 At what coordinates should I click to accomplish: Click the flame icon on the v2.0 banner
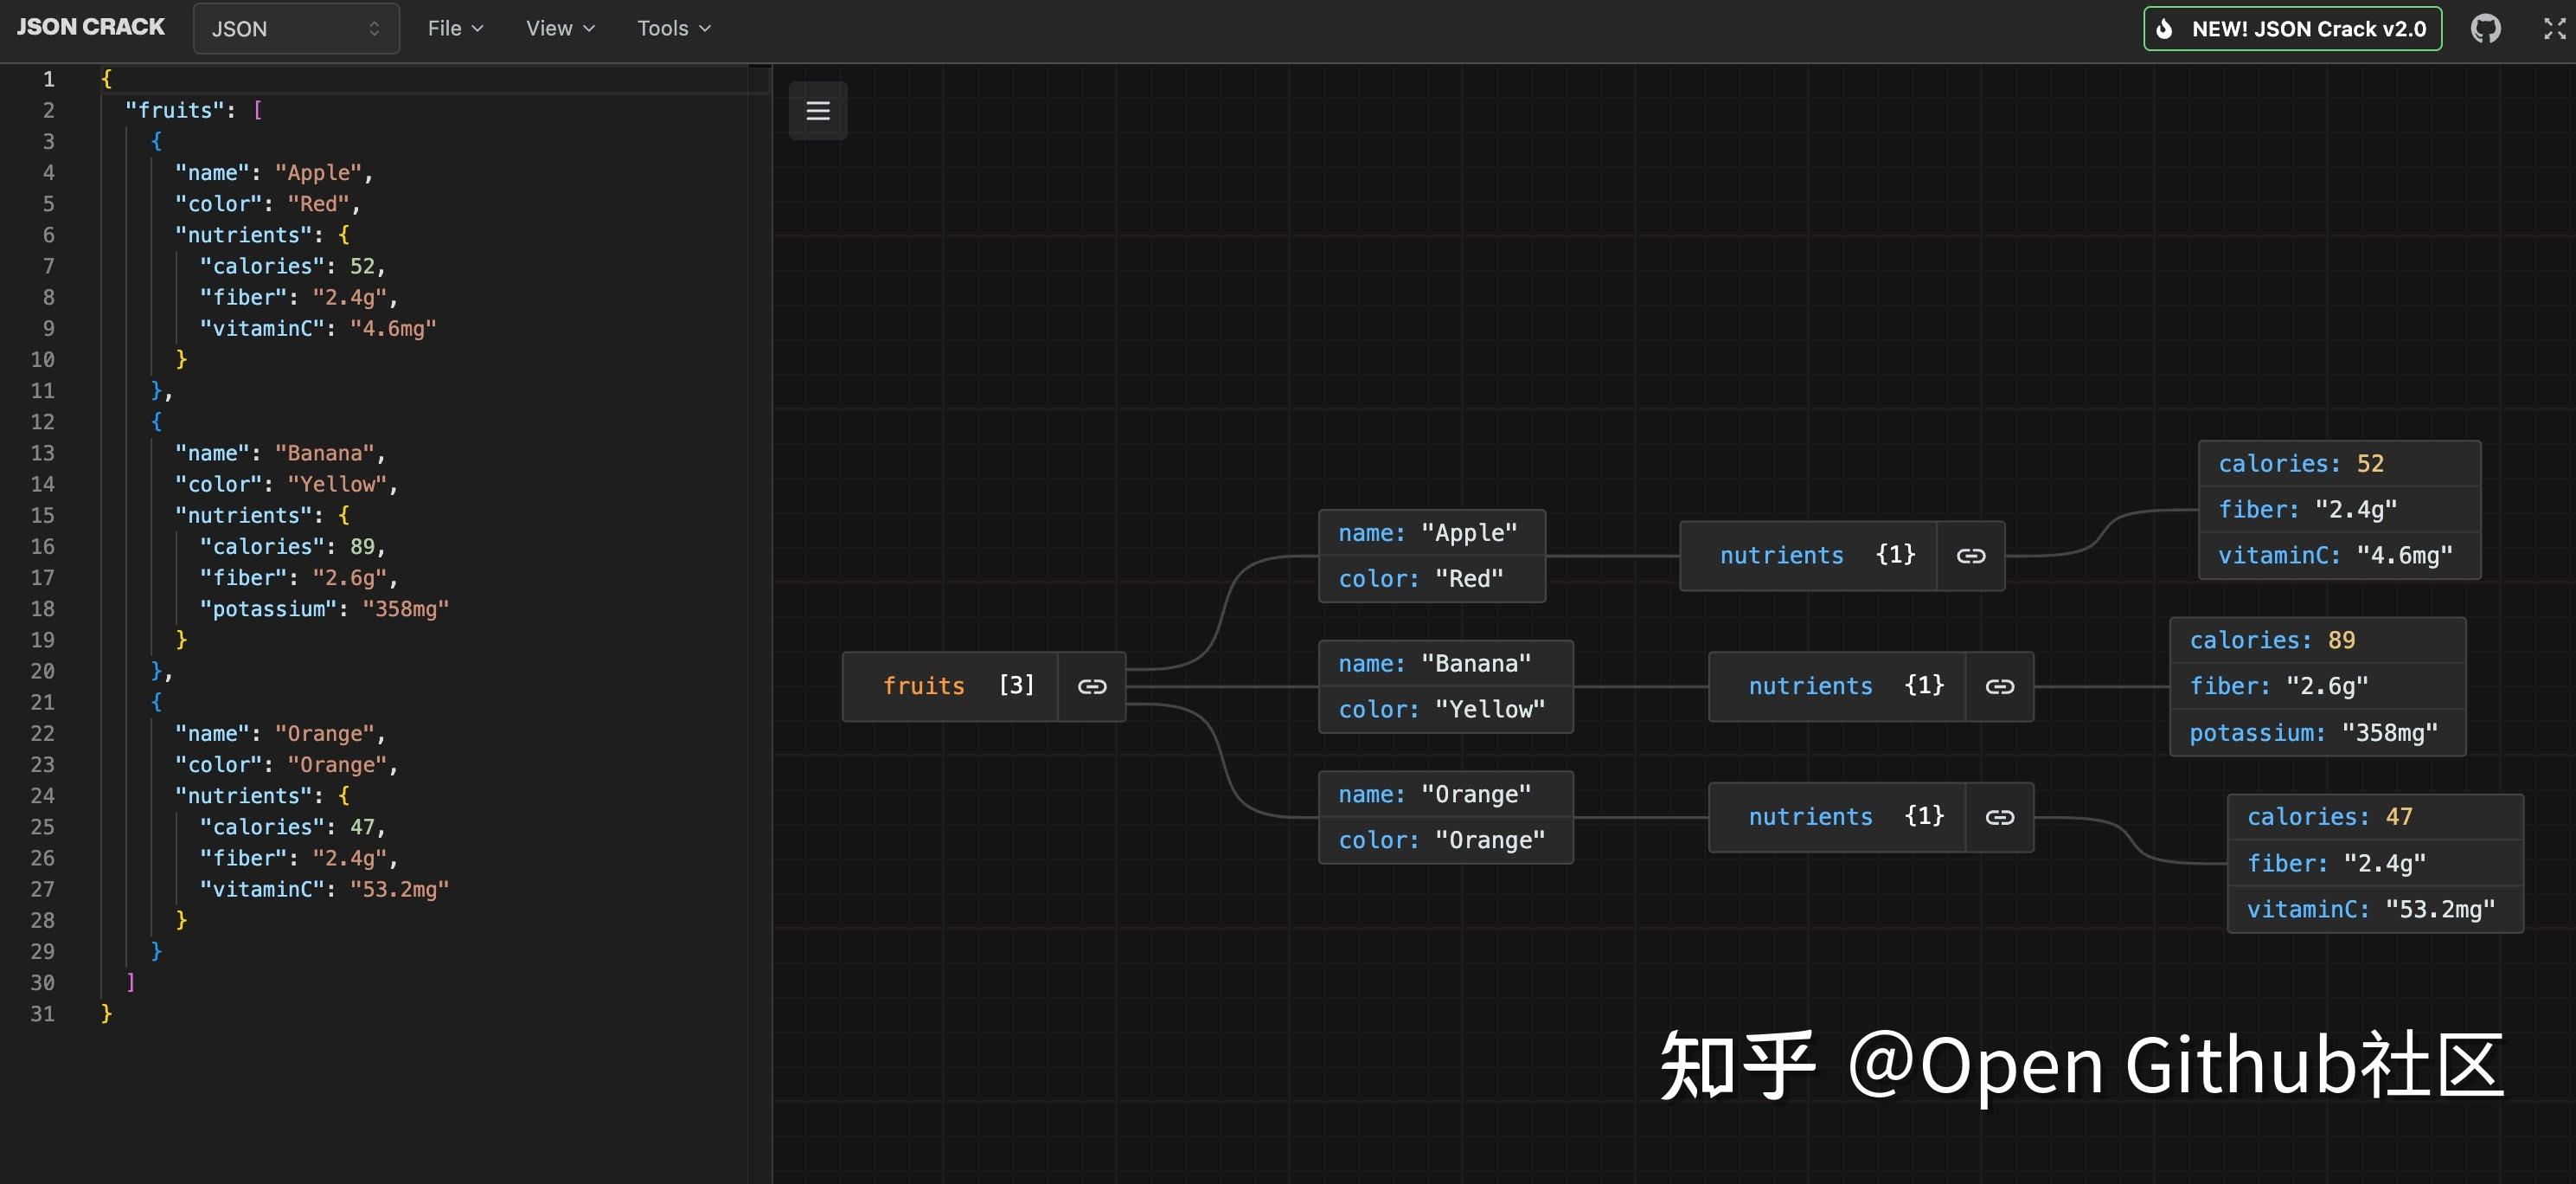[2165, 28]
